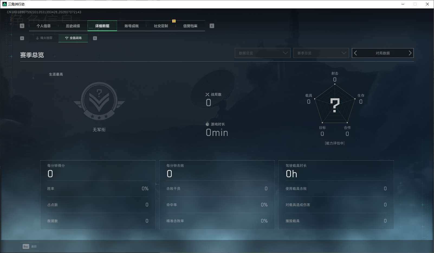Click next arrow in 对局数据 selector

(410, 53)
